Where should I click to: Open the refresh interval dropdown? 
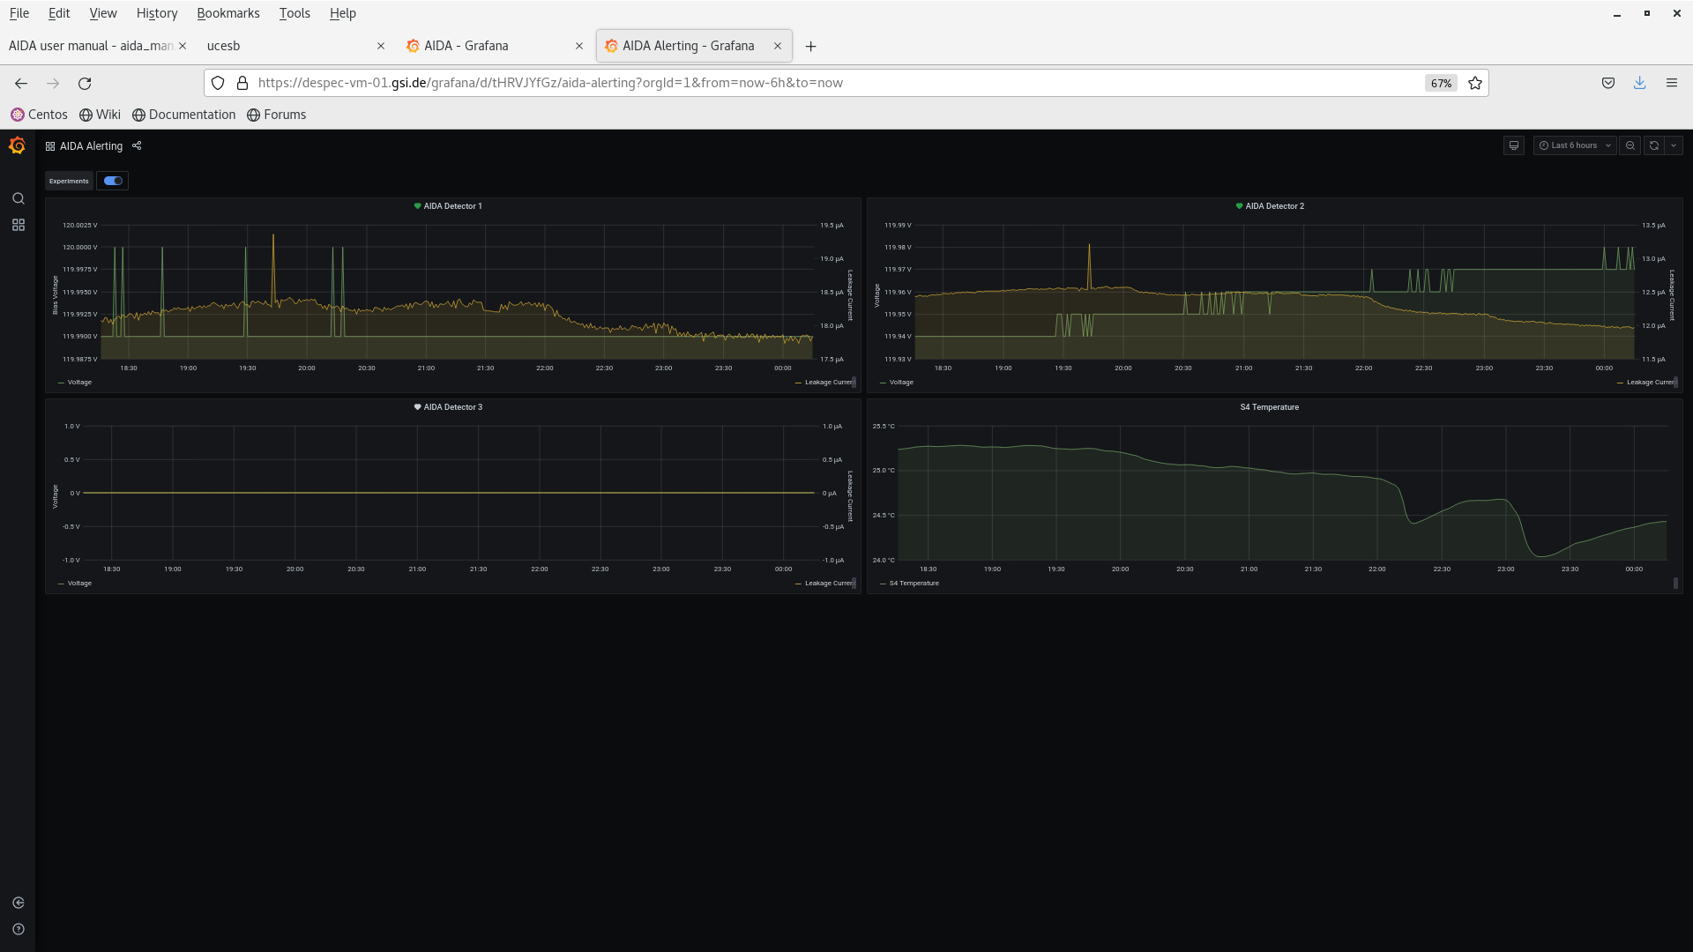click(x=1674, y=145)
